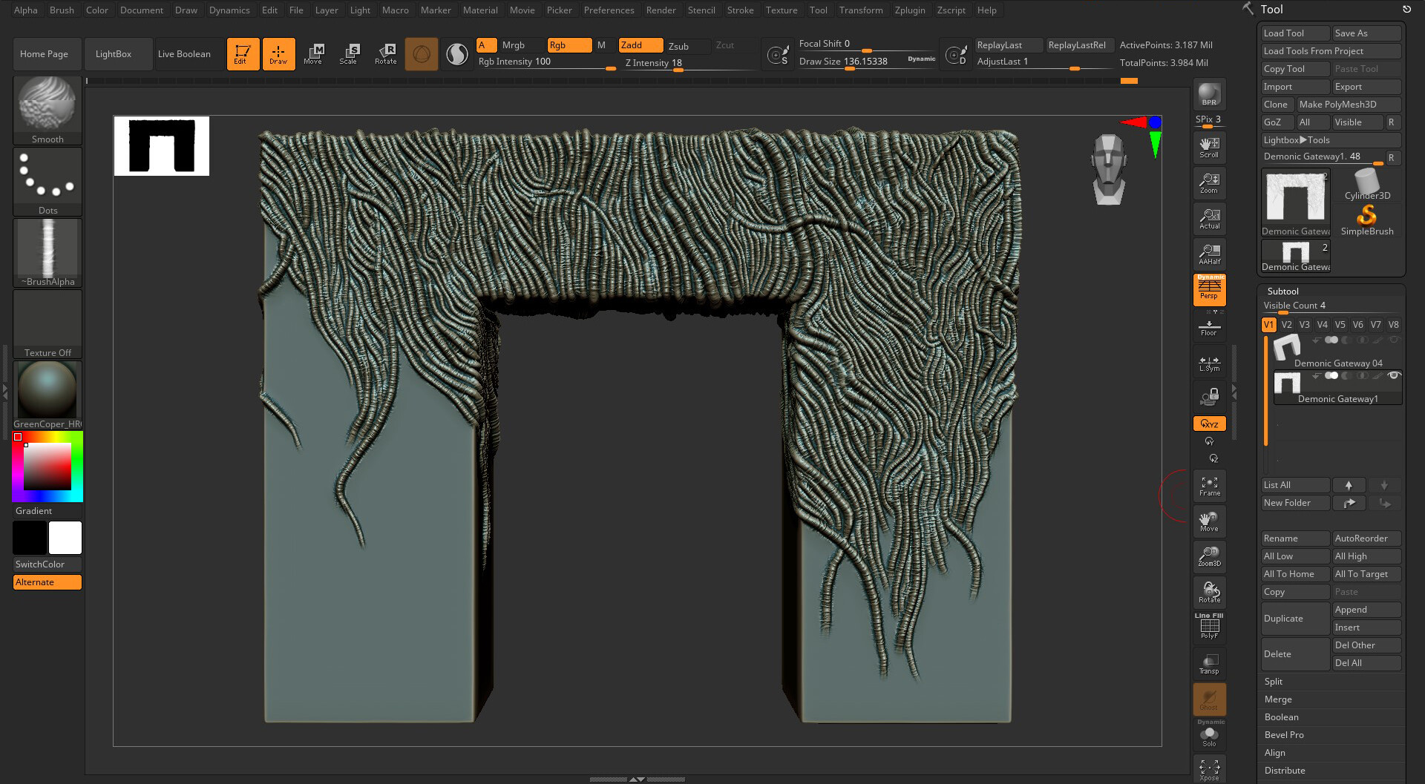1425x784 pixels.
Task: Click the Duplicate subtool button
Action: point(1294,619)
